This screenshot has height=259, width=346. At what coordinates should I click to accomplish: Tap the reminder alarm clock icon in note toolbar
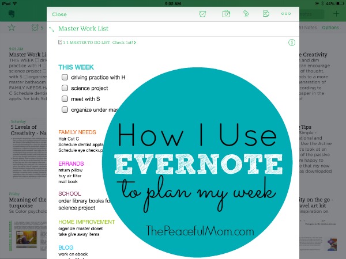coord(202,14)
